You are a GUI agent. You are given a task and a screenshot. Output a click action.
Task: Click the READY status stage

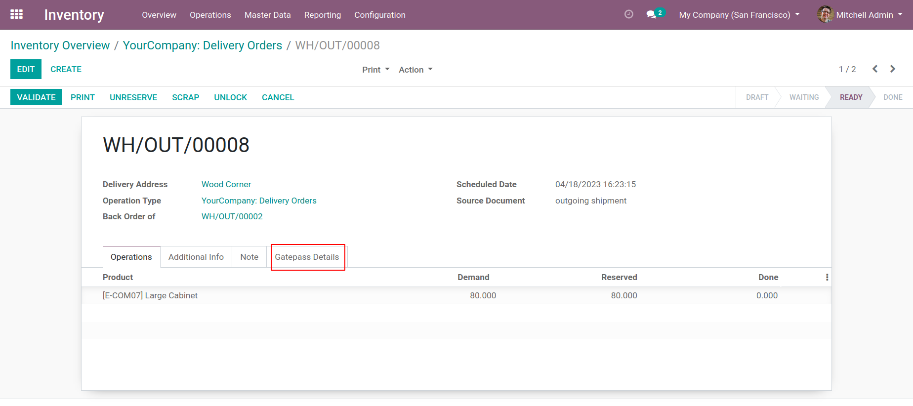(851, 97)
